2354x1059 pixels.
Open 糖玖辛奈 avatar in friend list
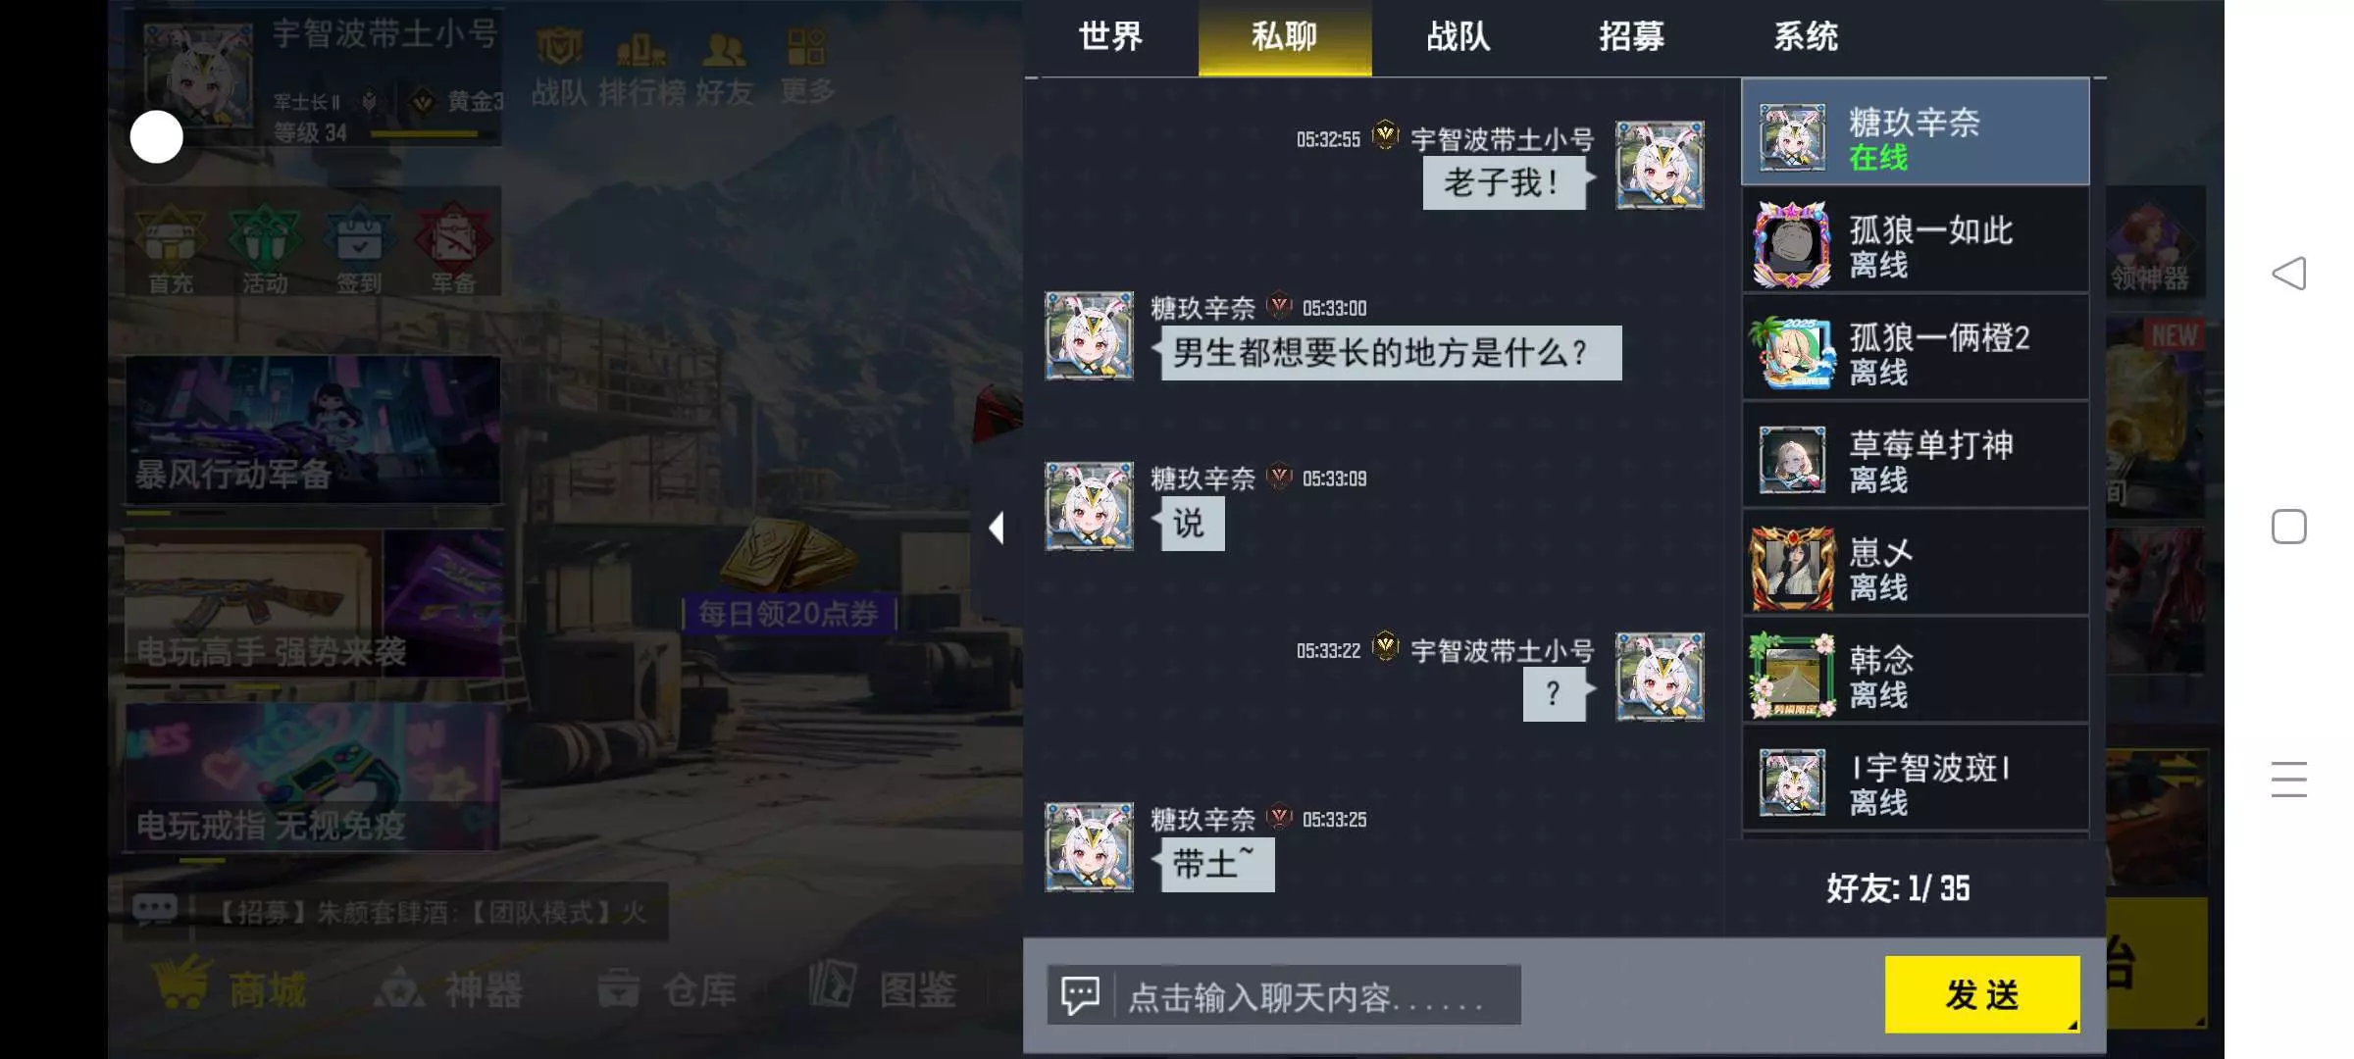[x=1792, y=138]
